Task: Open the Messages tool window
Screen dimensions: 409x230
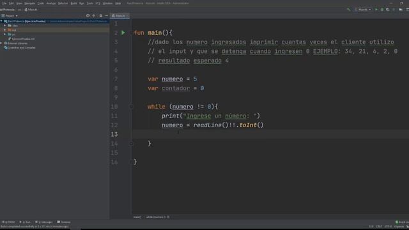Action: tap(44, 222)
